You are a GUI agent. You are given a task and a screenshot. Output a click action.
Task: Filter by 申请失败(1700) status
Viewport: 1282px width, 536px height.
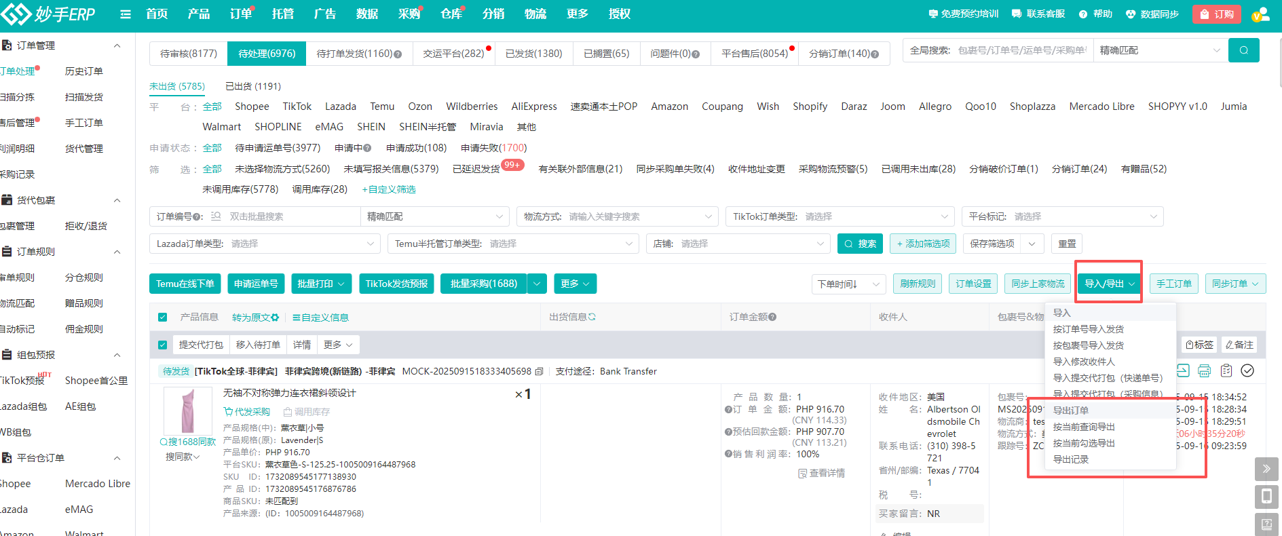[x=493, y=148]
